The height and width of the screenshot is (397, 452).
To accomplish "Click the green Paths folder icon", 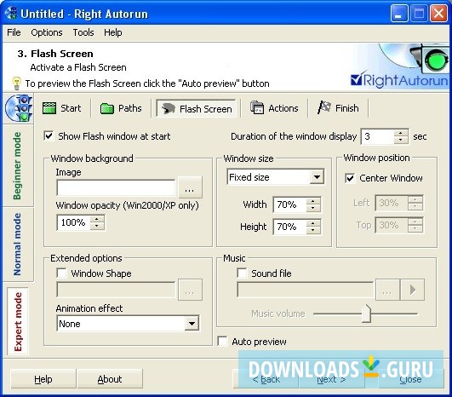I will point(107,109).
